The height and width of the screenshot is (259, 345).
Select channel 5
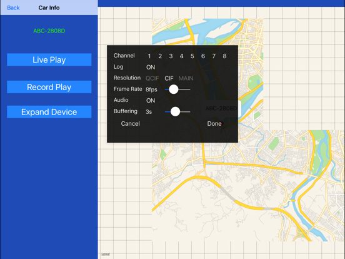192,56
